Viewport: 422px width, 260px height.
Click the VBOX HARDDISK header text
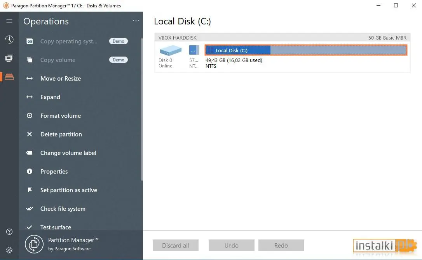pos(177,38)
